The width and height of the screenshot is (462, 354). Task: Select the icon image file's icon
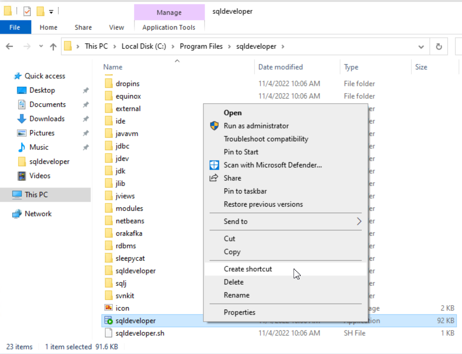coord(109,308)
